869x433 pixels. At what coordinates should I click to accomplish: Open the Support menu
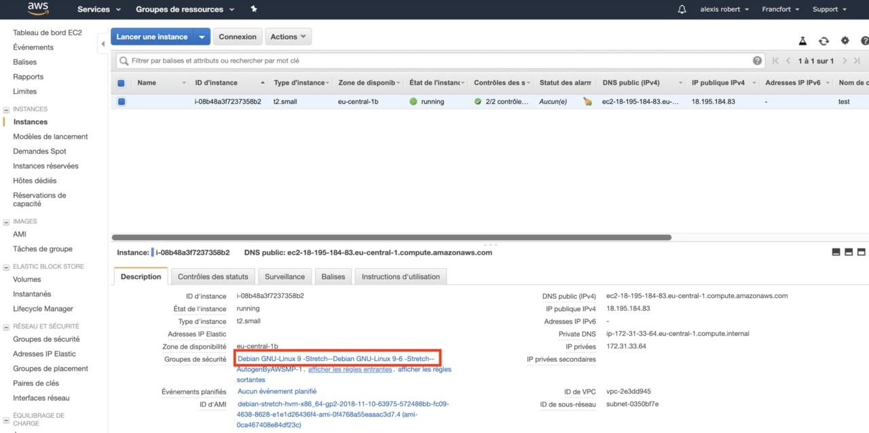pyautogui.click(x=830, y=10)
